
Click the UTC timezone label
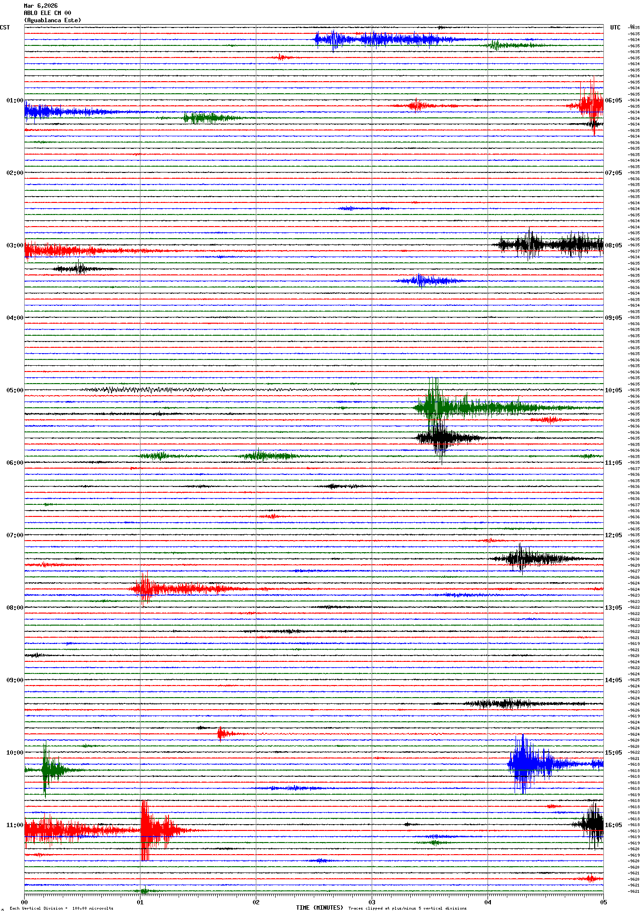615,28
